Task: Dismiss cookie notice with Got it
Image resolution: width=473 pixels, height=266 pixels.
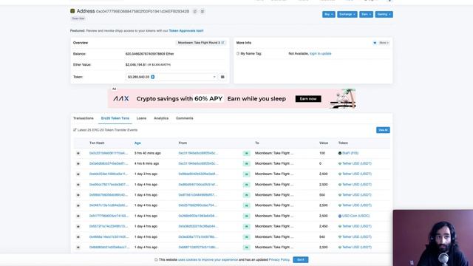Action: [301, 259]
